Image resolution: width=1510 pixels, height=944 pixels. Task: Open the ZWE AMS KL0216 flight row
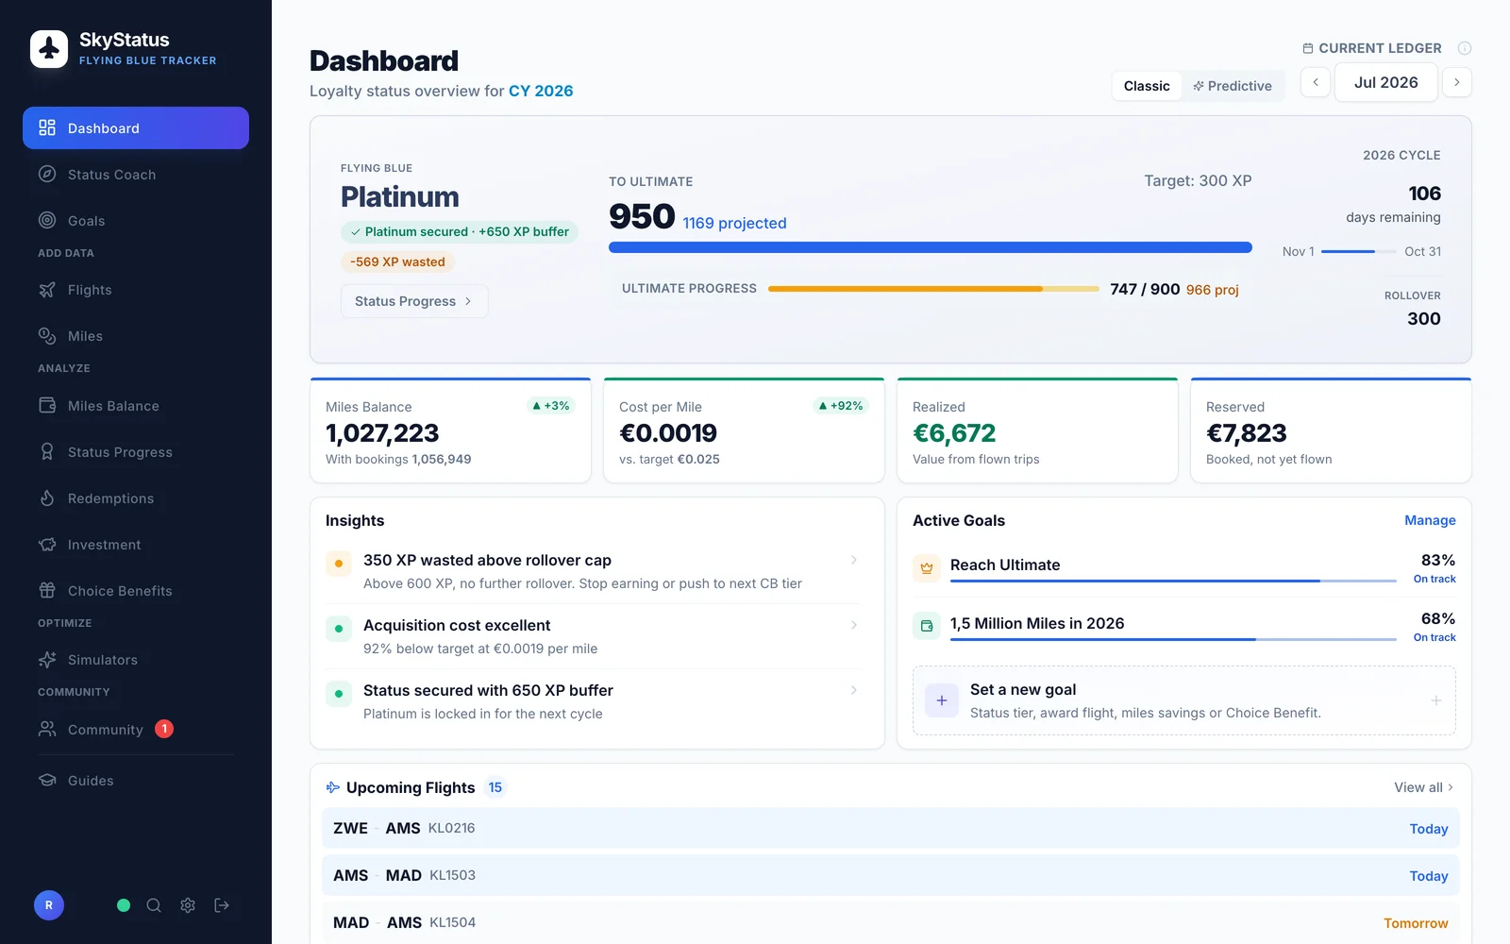[891, 828]
